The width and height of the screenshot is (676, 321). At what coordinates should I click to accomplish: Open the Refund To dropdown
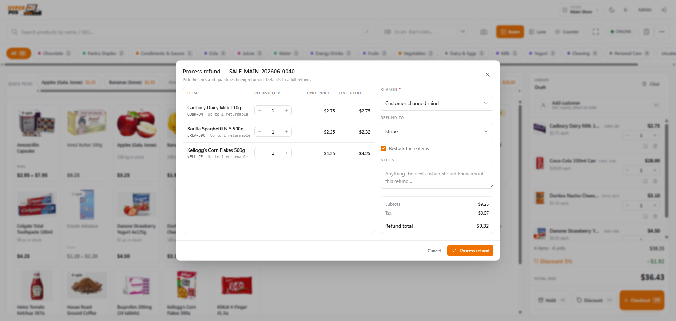(437, 131)
